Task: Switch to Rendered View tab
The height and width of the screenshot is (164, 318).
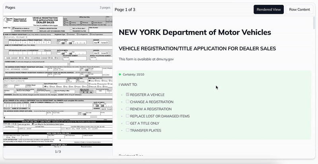Action: coord(269,10)
